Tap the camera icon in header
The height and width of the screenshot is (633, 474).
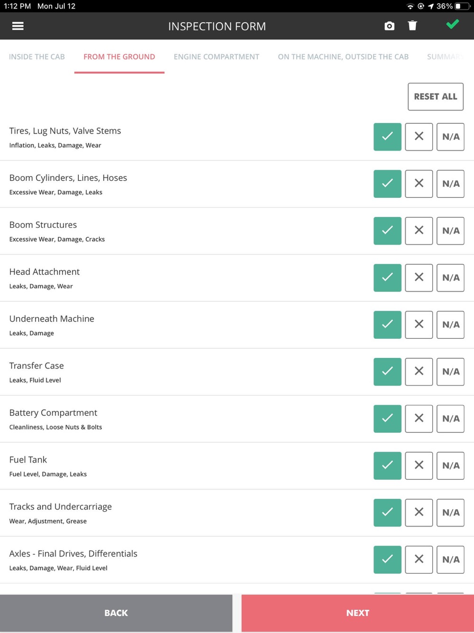(389, 26)
